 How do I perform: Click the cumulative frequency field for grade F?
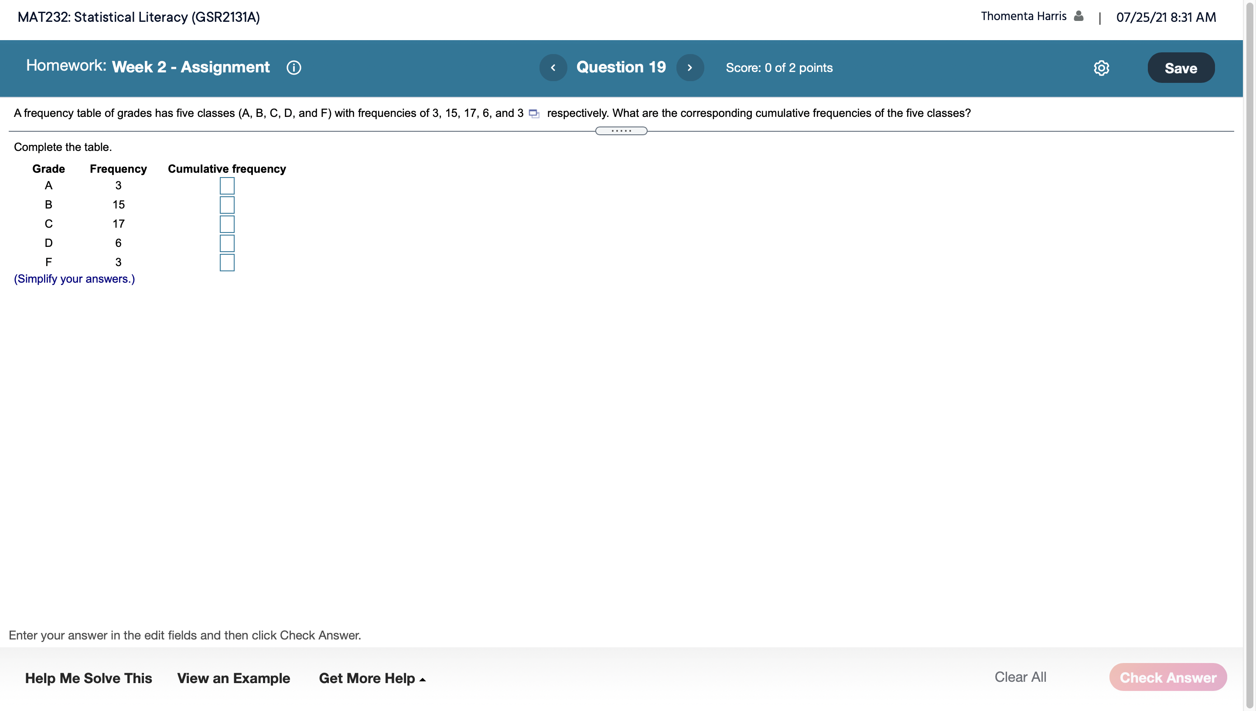point(227,262)
